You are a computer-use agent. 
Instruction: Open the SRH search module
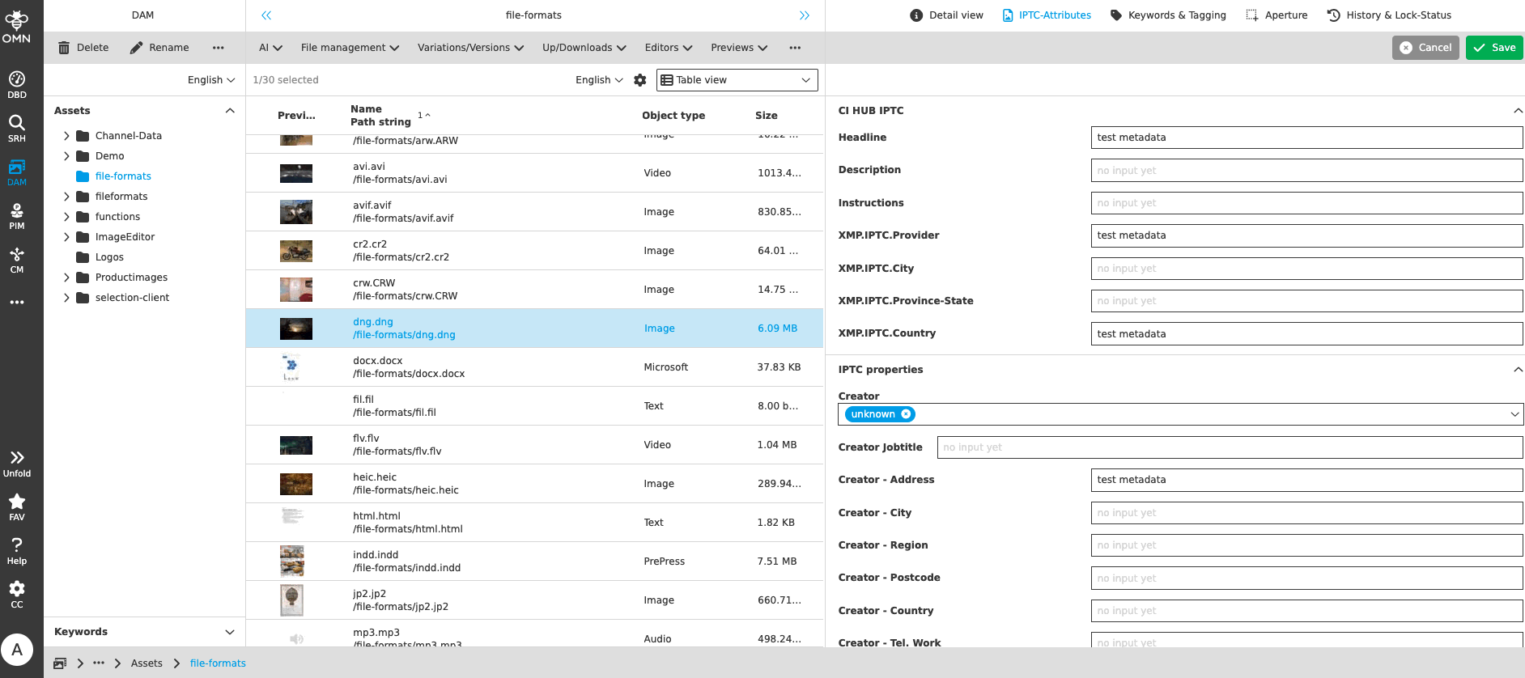pos(17,128)
